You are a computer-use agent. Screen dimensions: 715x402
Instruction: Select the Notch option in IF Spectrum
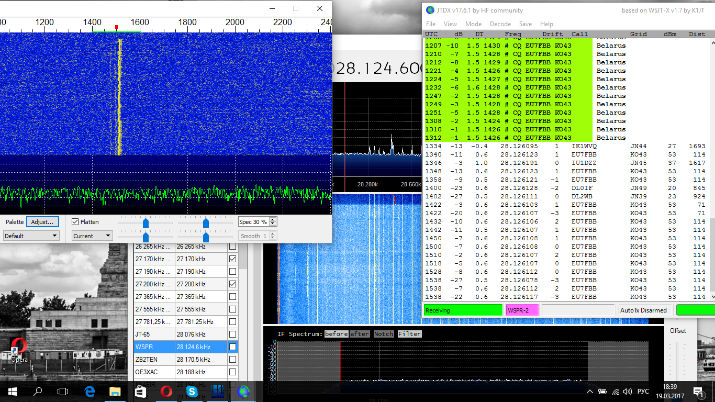pos(383,334)
